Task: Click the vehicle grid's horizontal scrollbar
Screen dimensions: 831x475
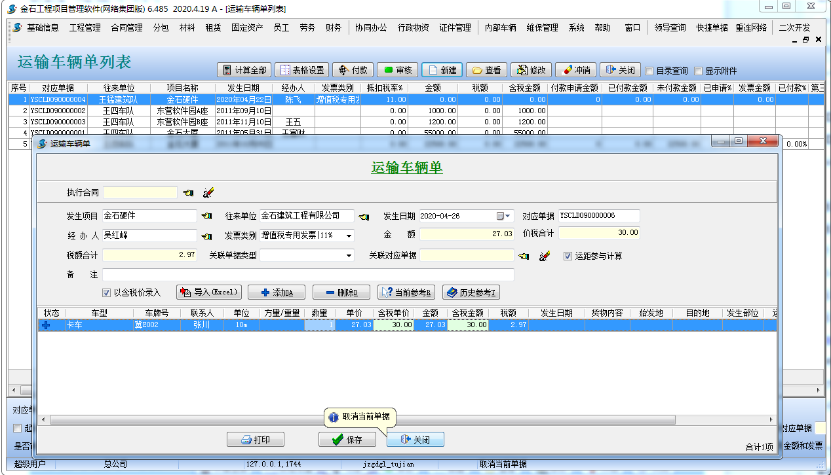Action: (x=393, y=419)
